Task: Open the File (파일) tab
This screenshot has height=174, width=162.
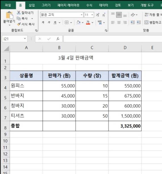Action: pos(8,5)
